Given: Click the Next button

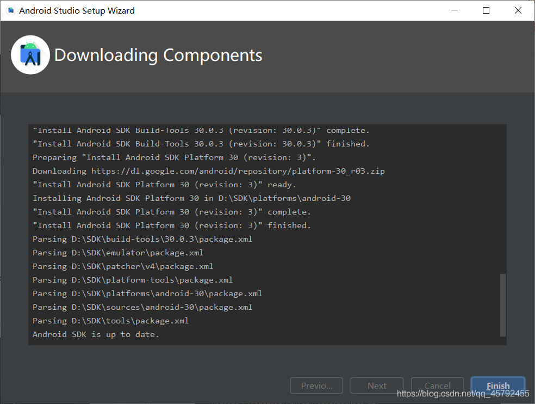Looking at the screenshot, I should (x=377, y=385).
